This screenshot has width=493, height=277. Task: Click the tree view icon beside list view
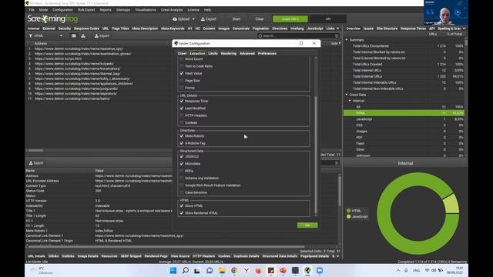point(83,36)
